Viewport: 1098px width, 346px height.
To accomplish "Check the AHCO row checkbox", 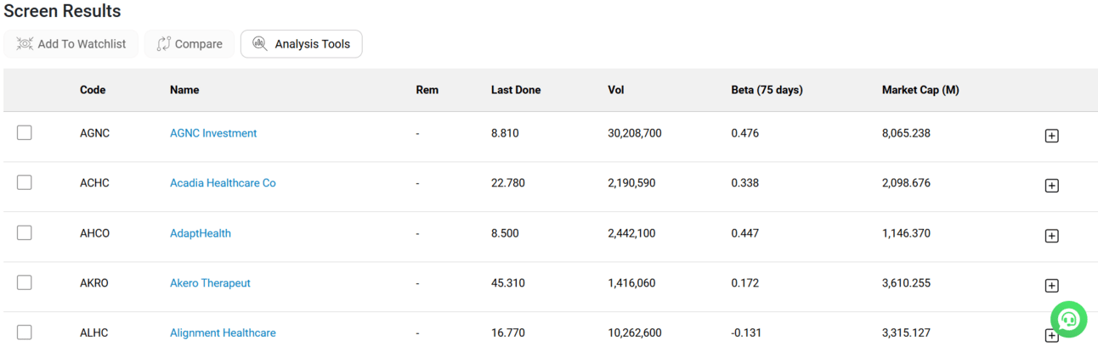I will tap(25, 232).
